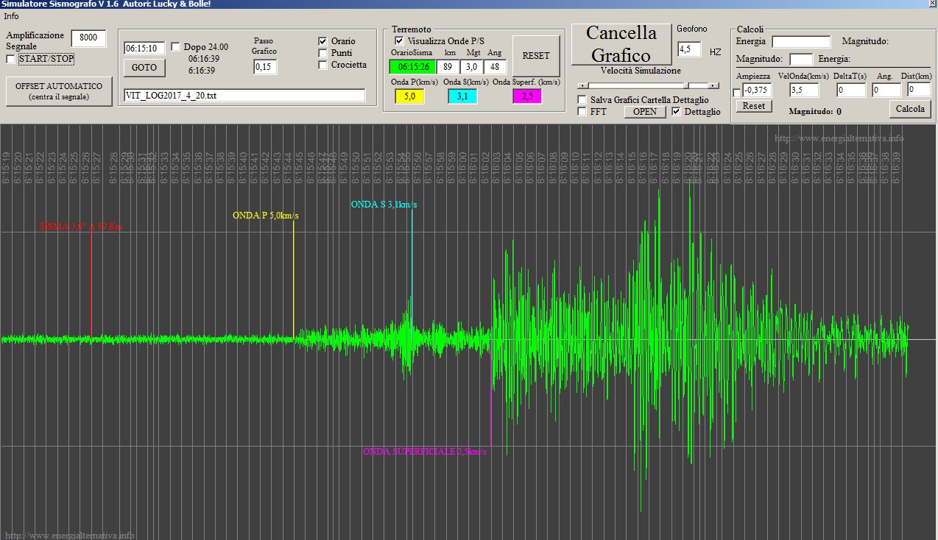Click the http://www.energialternativa.info link at bottom-left

[69, 535]
